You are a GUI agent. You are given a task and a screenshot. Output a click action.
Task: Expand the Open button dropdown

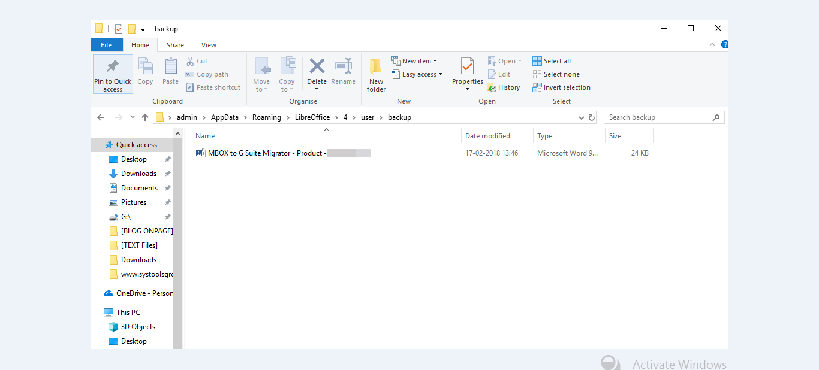click(x=520, y=61)
